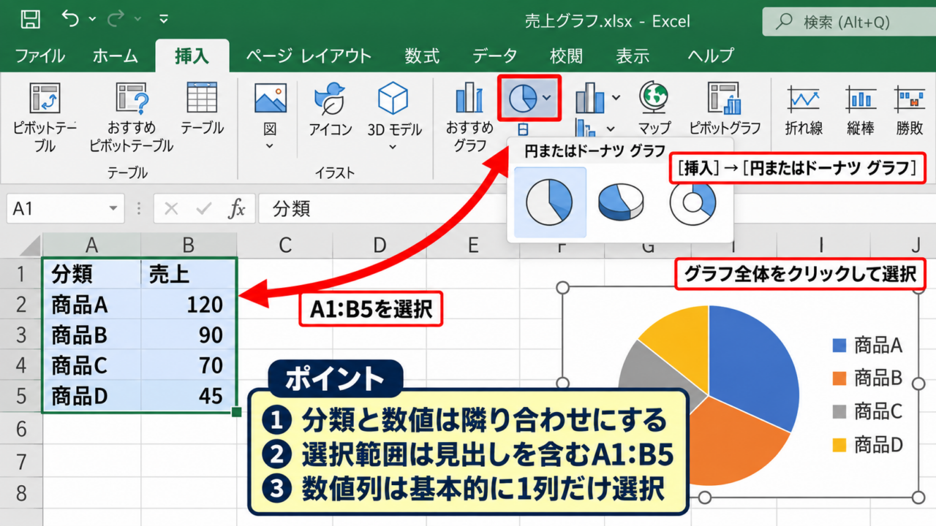Insert a 勝敗 win/loss sparkline
The image size is (936, 526).
coord(910,110)
